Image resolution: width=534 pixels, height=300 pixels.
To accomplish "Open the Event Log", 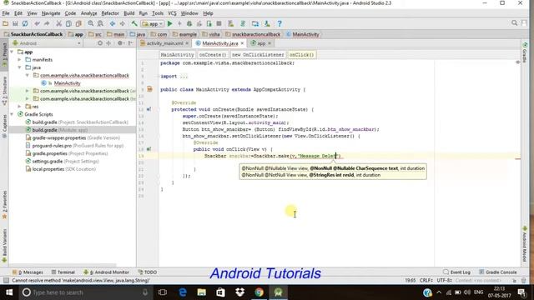I will 456,272.
